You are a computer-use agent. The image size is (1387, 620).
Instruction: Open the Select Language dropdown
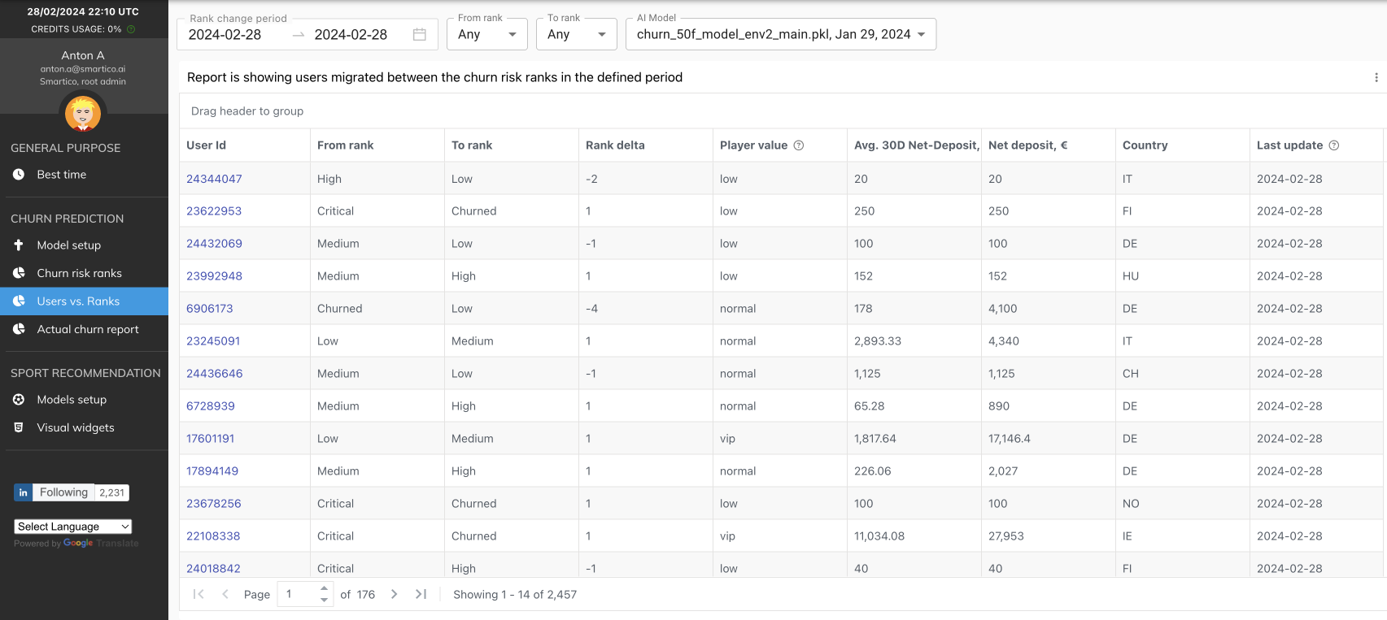click(x=72, y=527)
